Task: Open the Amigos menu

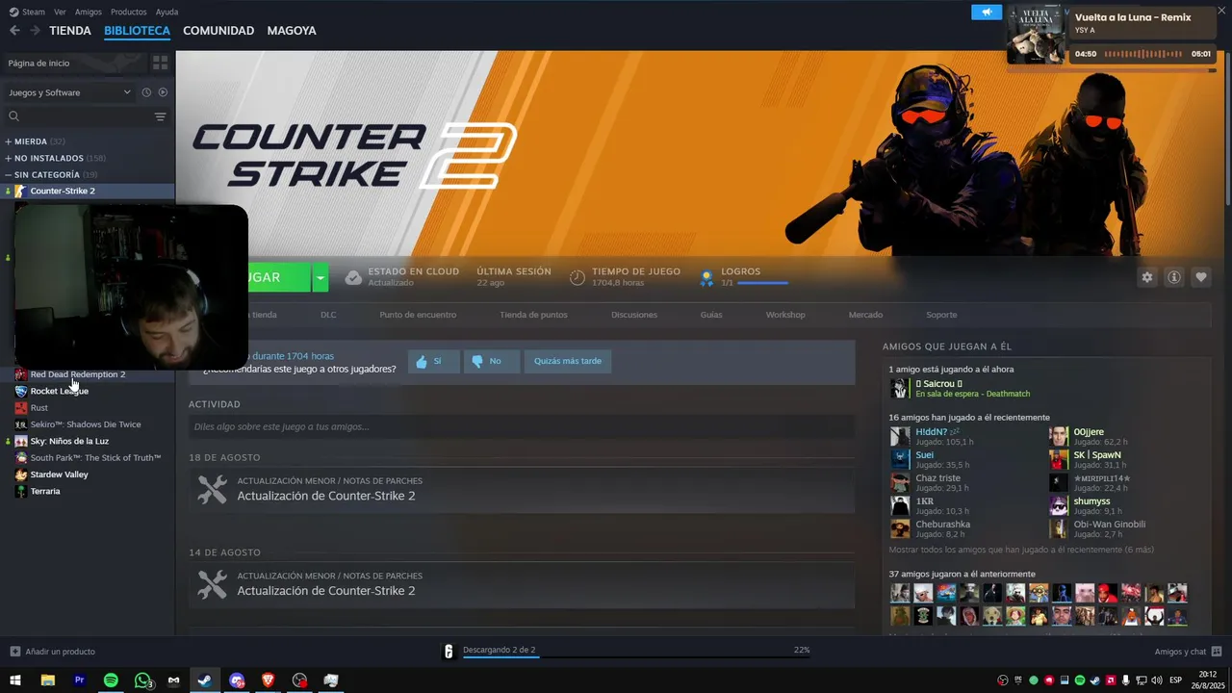Action: click(x=88, y=12)
